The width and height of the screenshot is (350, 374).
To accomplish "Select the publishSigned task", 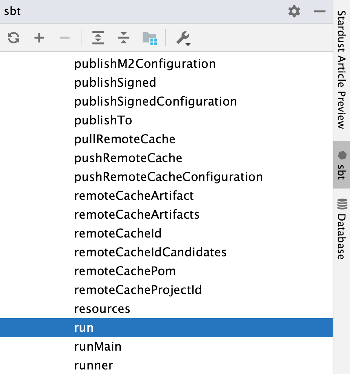I will coord(115,83).
